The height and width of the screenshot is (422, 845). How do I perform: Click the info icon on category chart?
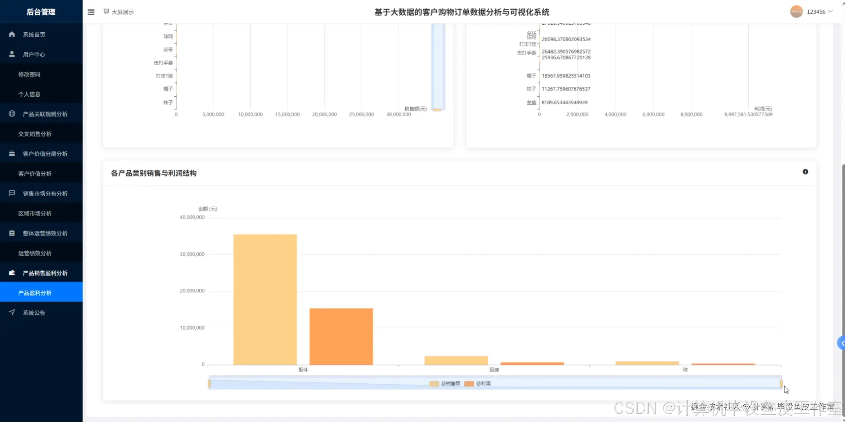tap(805, 172)
